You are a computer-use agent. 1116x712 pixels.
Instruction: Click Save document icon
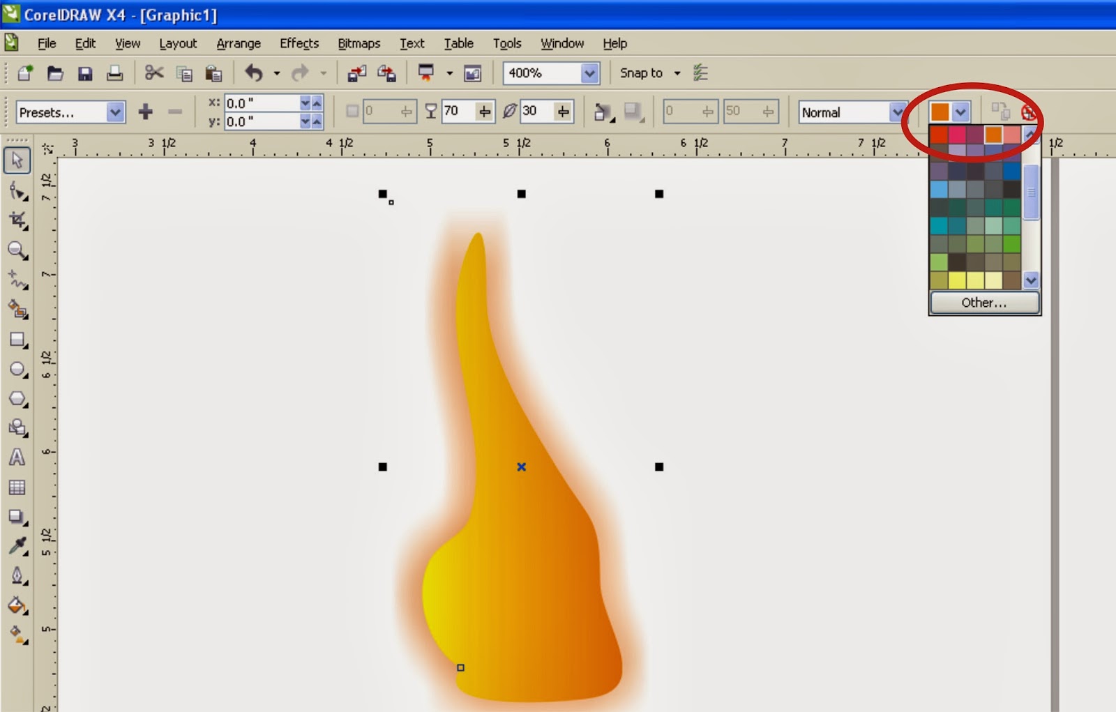click(x=85, y=73)
